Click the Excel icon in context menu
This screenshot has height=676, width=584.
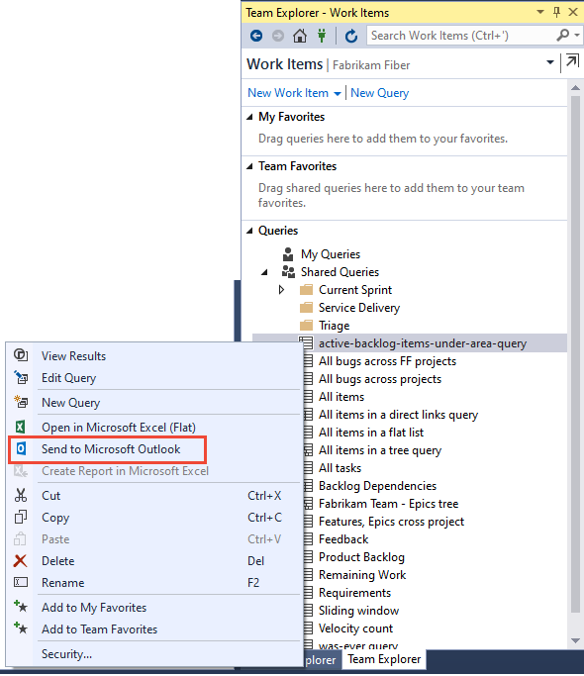pos(20,427)
